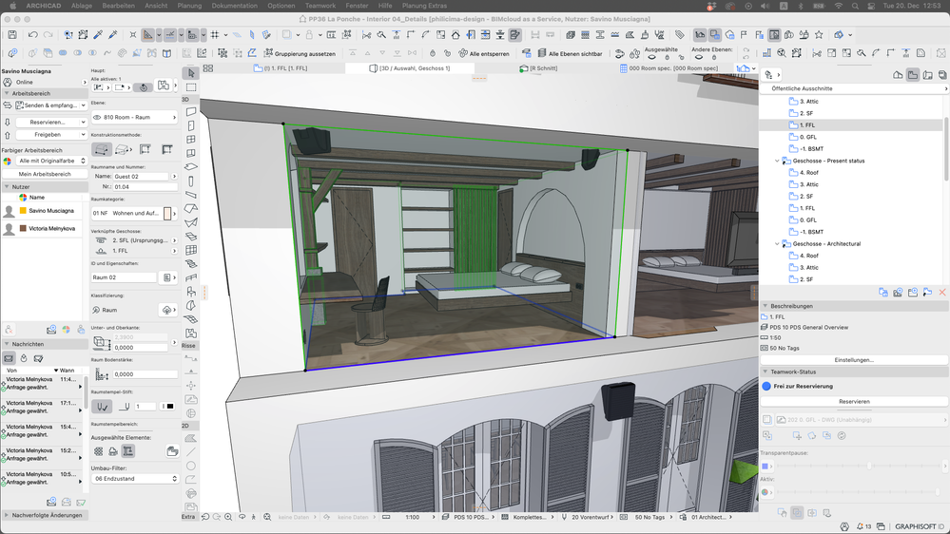Open the Teamwork menu
This screenshot has height=534, width=950.
[x=320, y=6]
